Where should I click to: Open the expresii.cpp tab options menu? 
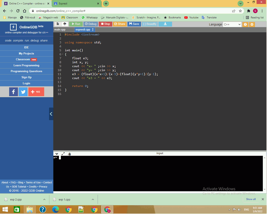pyautogui.click(x=93, y=30)
